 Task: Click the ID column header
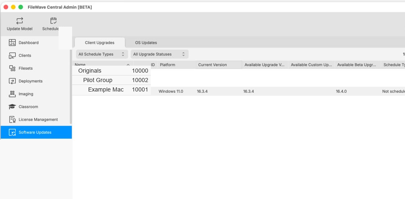point(153,65)
